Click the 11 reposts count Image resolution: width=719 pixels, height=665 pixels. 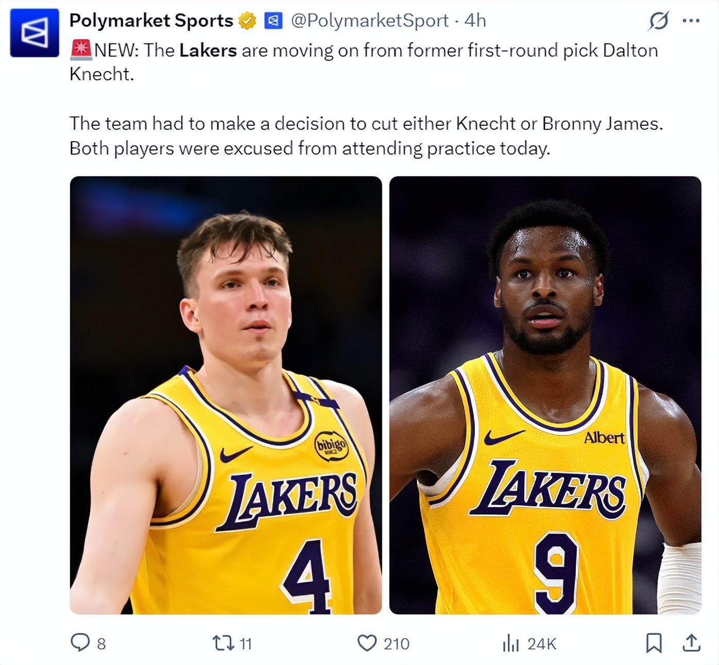tap(246, 644)
